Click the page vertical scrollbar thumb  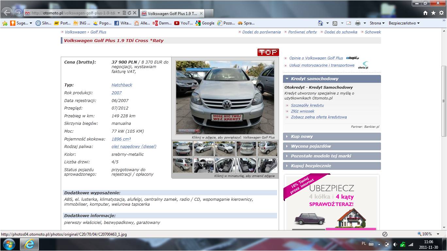point(444,101)
